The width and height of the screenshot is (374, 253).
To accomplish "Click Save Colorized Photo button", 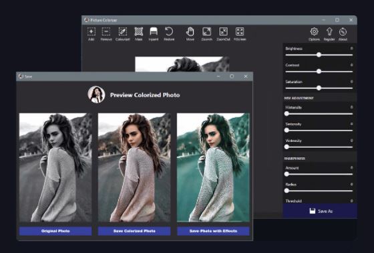I will (x=134, y=231).
